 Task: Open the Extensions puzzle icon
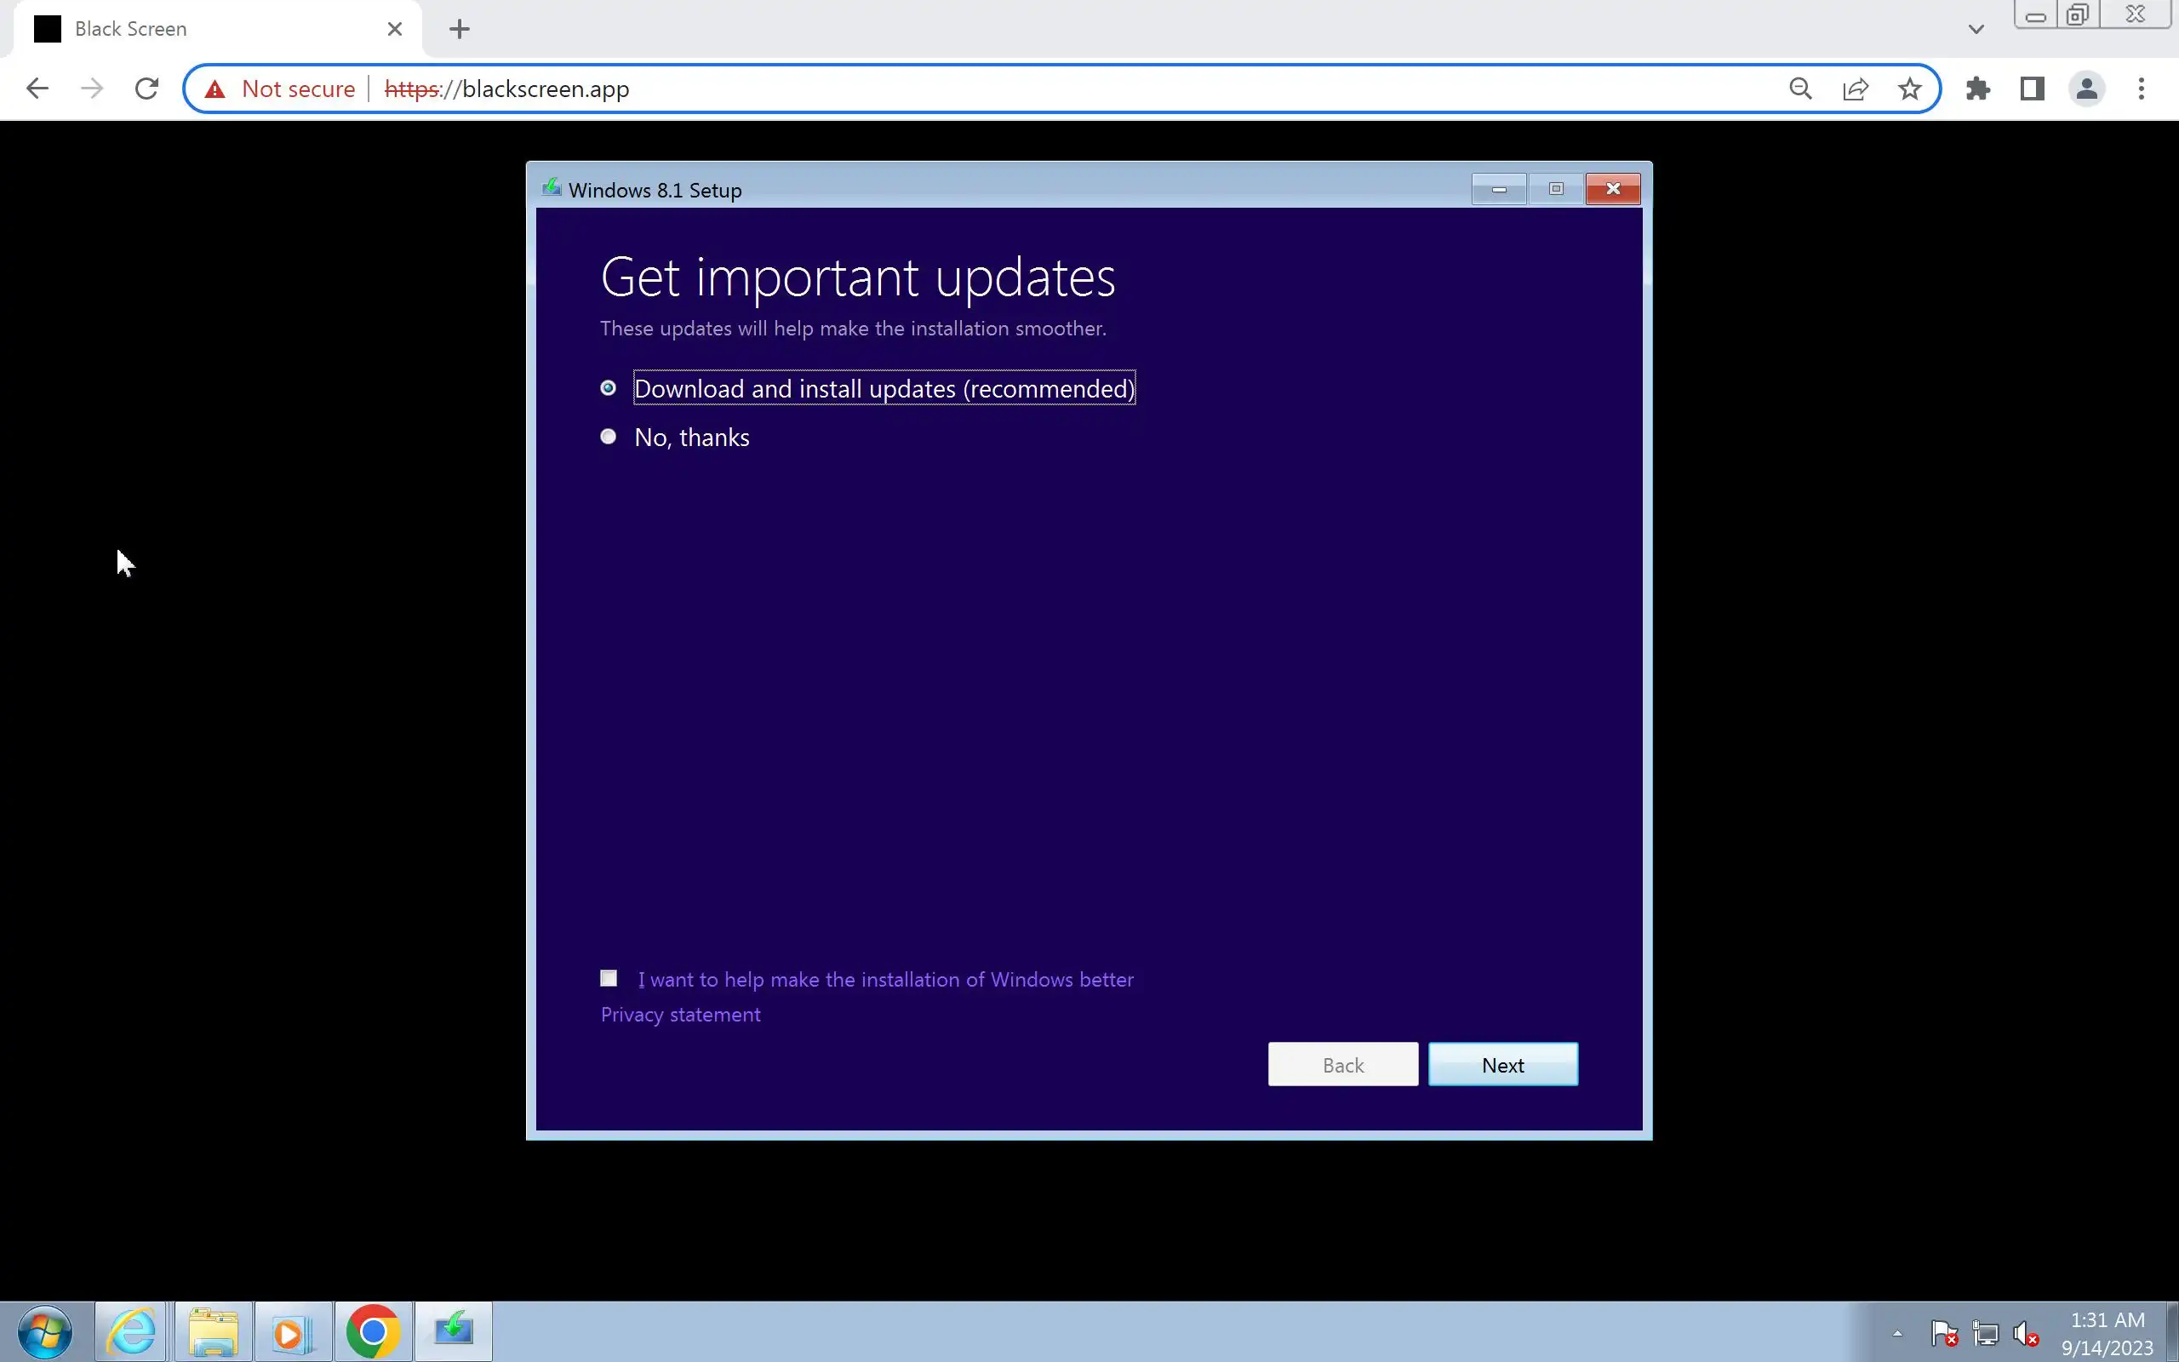[1977, 89]
